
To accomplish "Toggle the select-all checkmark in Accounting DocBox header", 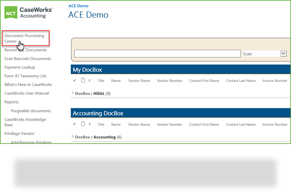I will (74, 124).
